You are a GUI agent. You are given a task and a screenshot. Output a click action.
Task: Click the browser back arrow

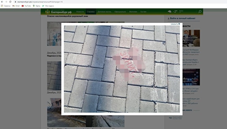2,2
